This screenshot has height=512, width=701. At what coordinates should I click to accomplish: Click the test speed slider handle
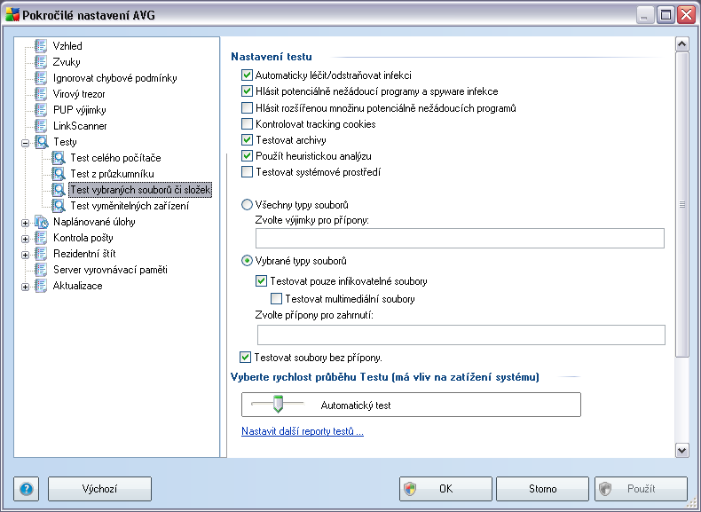pos(278,405)
